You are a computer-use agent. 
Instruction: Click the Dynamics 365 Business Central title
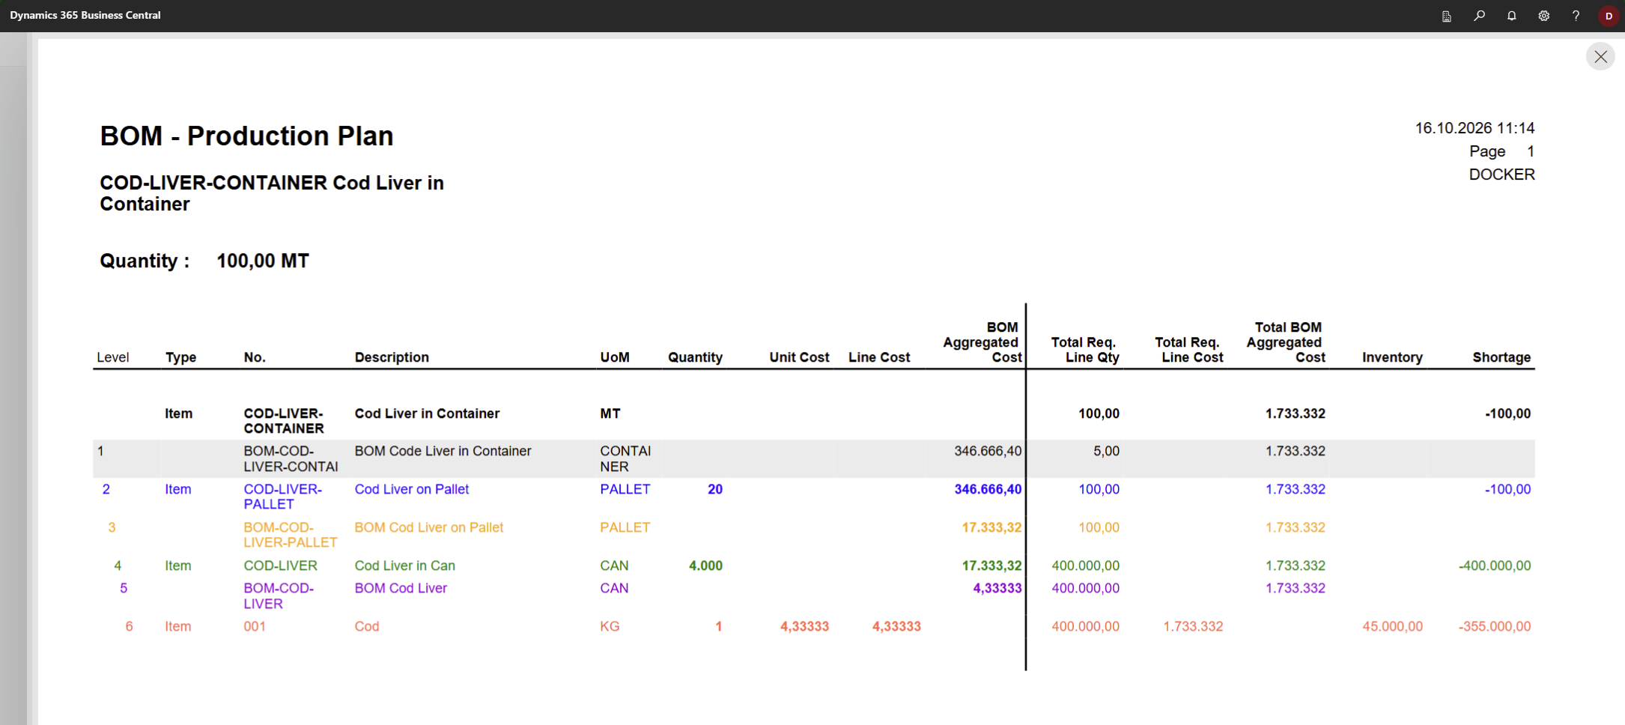point(85,15)
